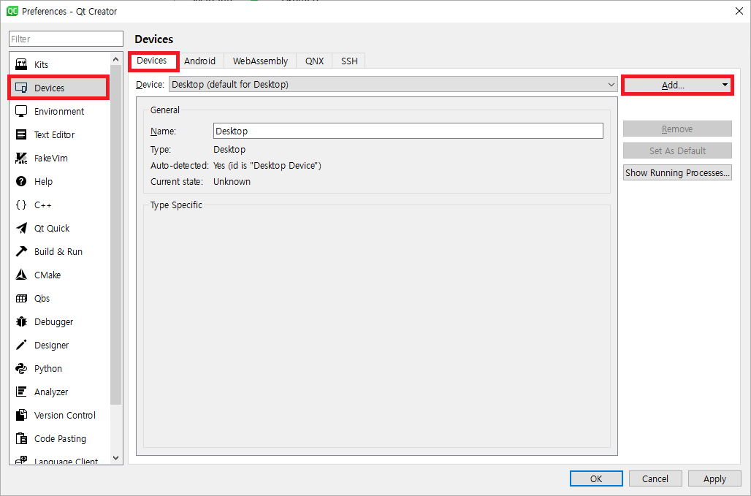Open the Add... dropdown arrow
This screenshot has height=496, width=751.
pyautogui.click(x=725, y=85)
